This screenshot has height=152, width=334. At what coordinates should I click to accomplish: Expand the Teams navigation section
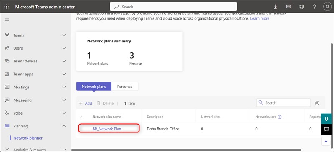click(64, 35)
